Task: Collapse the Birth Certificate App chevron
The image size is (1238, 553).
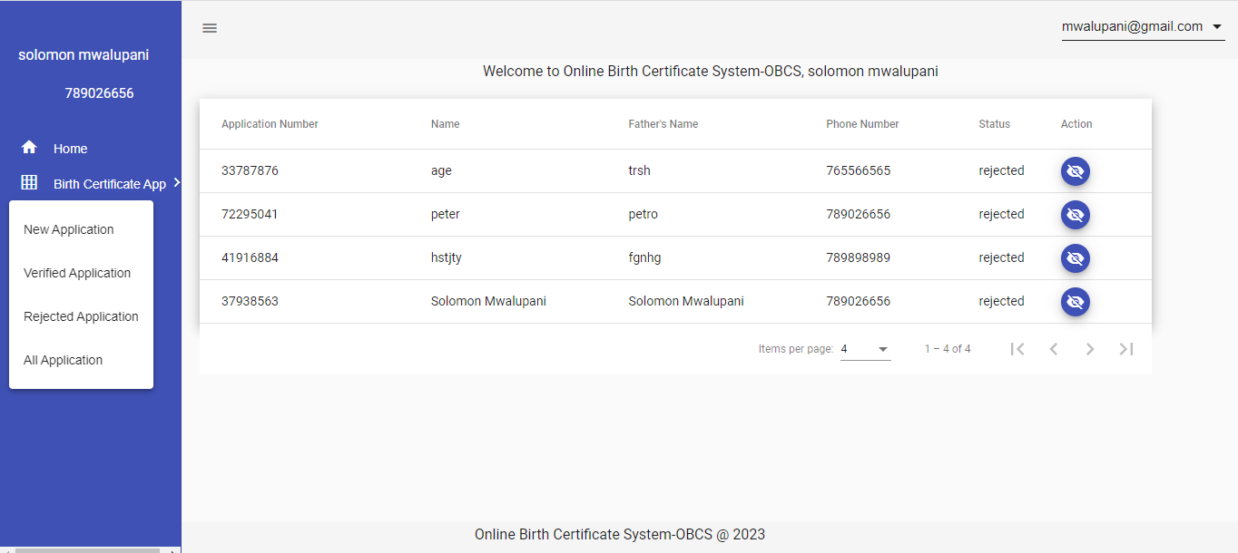Action: [x=176, y=183]
